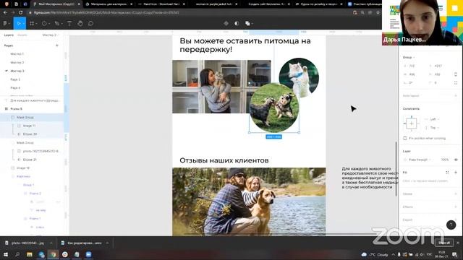Toggle Fix position when scrolling checkbox

pos(405,138)
